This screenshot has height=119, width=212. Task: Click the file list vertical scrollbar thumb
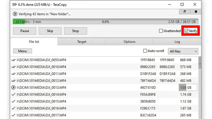point(200,63)
